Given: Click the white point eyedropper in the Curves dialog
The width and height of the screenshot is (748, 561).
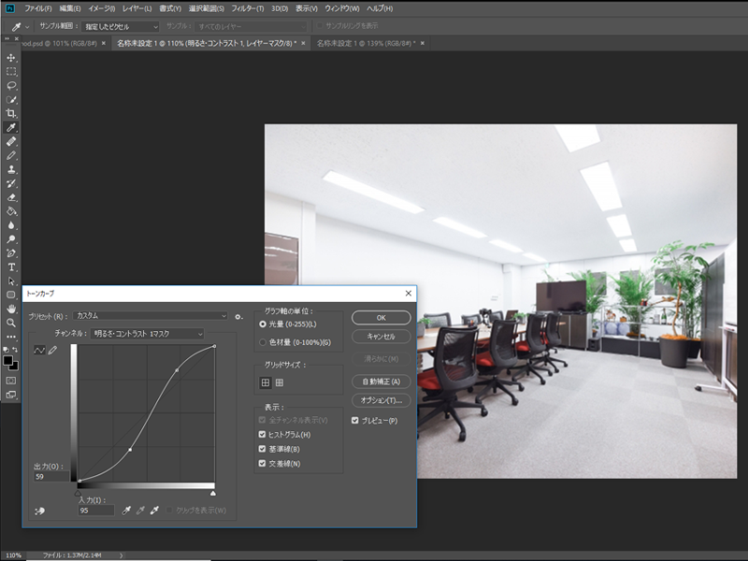Looking at the screenshot, I should 155,511.
